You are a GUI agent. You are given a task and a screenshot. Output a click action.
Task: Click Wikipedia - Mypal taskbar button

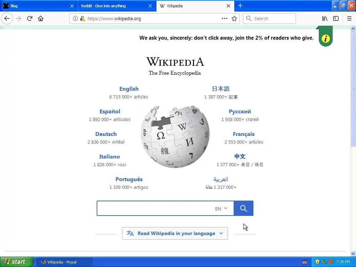(64, 262)
